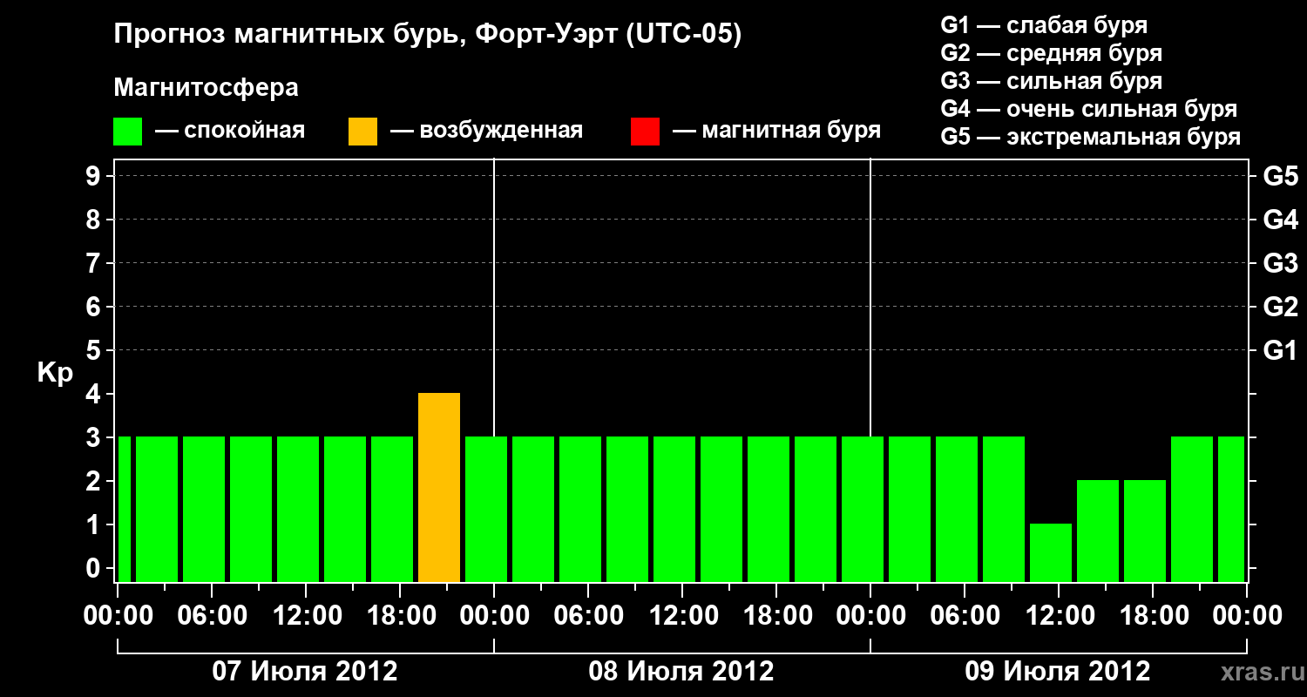Click the '— спокойная' legend label

230,131
